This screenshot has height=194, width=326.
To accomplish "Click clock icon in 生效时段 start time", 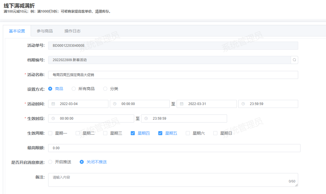I will pos(53,119).
